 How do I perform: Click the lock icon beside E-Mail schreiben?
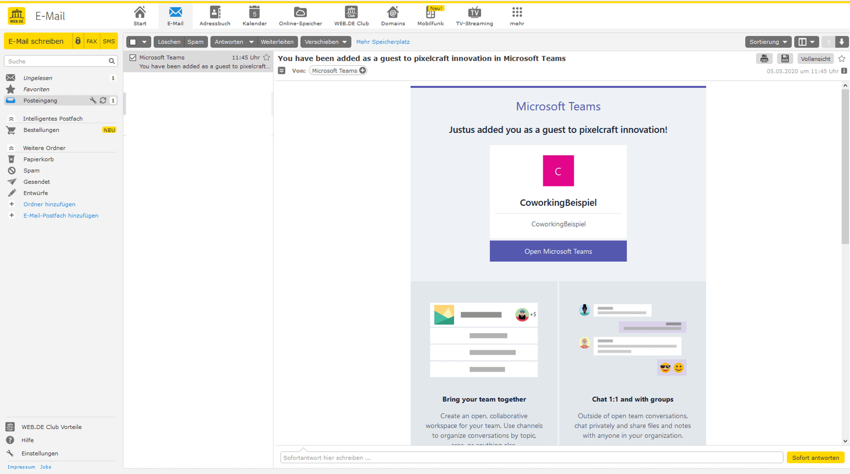[78, 41]
